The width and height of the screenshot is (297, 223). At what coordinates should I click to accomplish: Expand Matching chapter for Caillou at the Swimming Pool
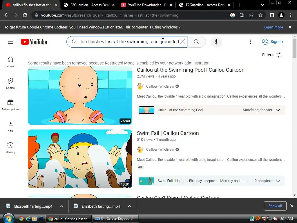278,110
